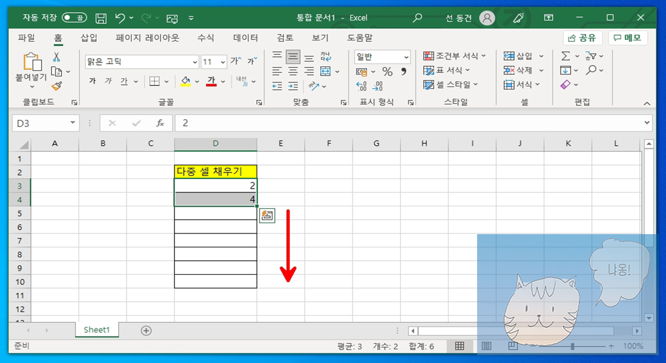The height and width of the screenshot is (363, 666).
Task: Switch to the 보기 tab
Action: [x=320, y=38]
